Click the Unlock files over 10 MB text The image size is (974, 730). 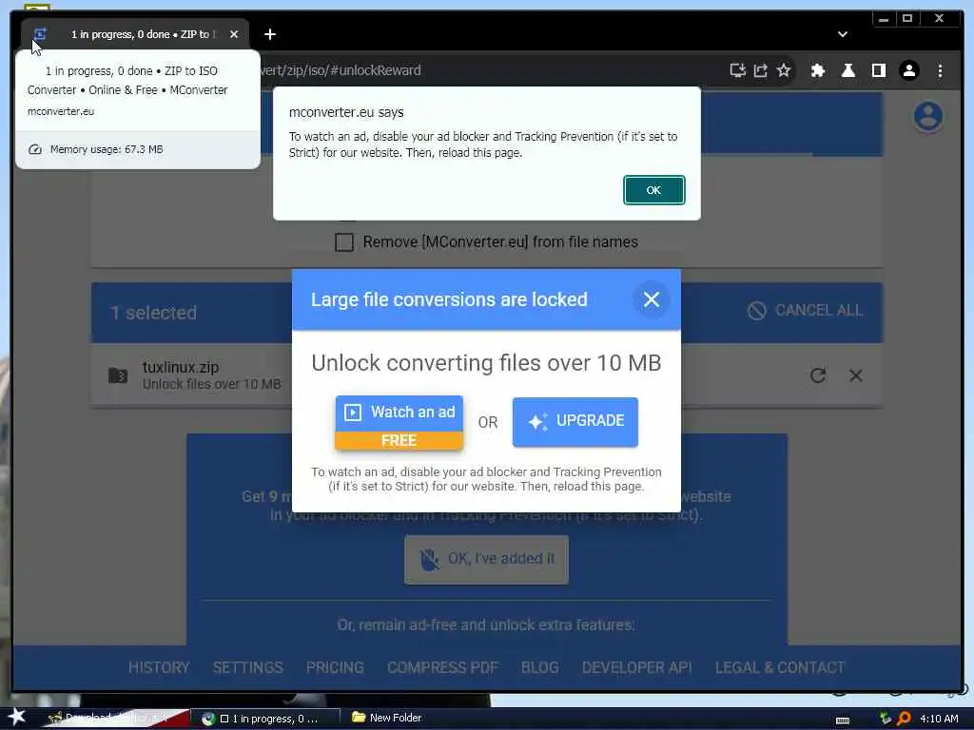click(x=212, y=384)
